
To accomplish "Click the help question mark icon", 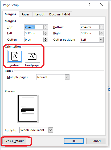I will point(90,5).
